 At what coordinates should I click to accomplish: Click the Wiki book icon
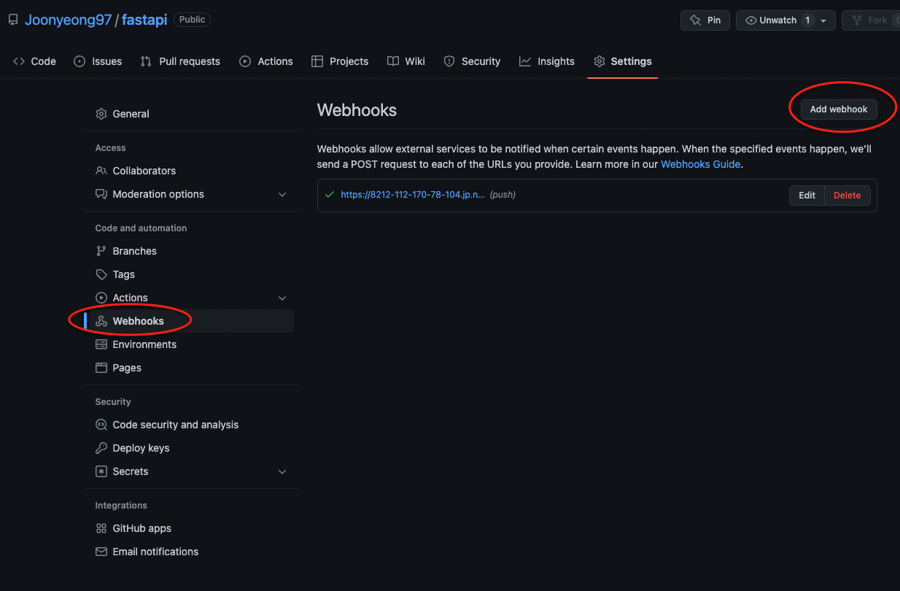coord(393,61)
